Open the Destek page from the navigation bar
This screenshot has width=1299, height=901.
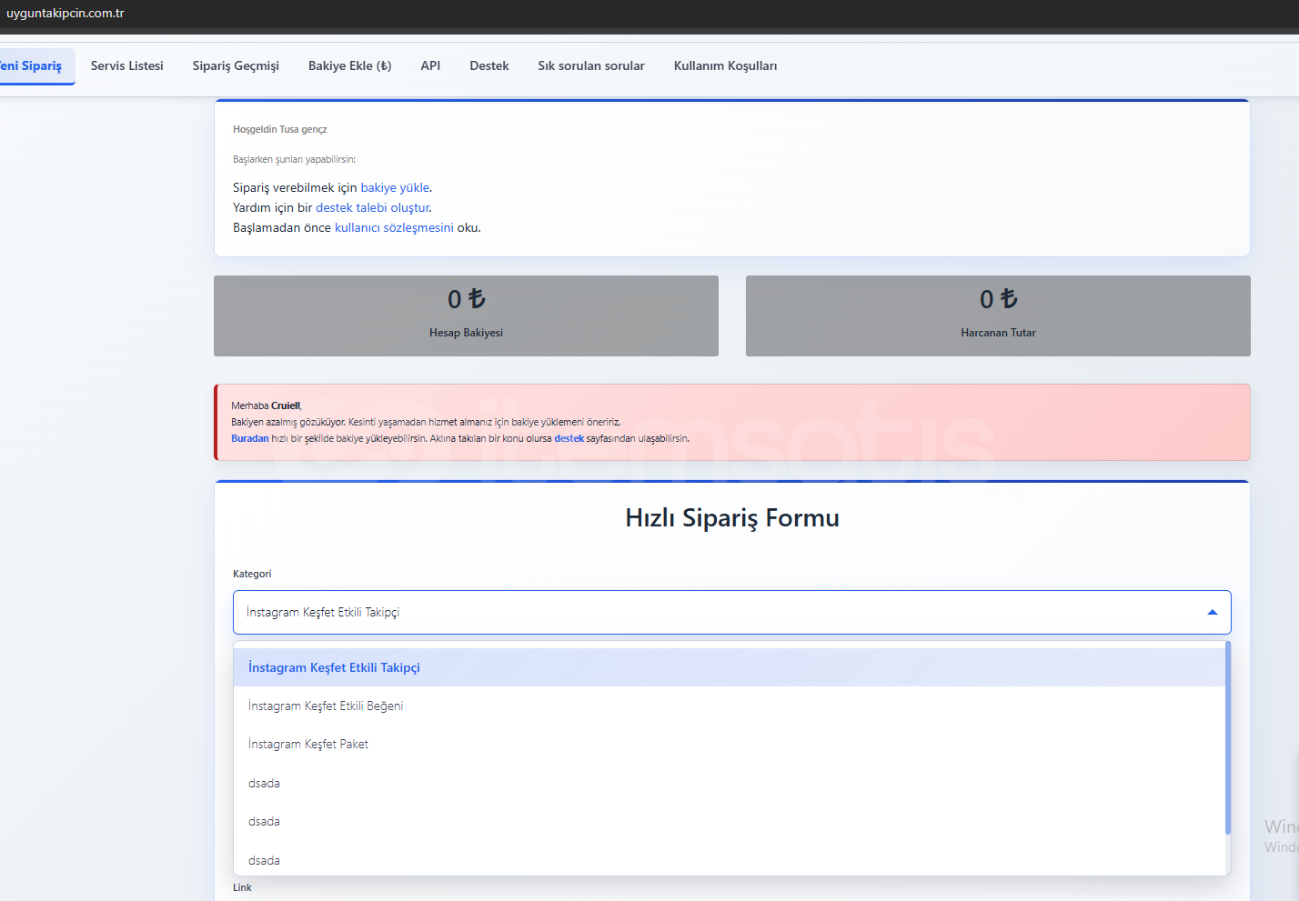[x=488, y=66]
